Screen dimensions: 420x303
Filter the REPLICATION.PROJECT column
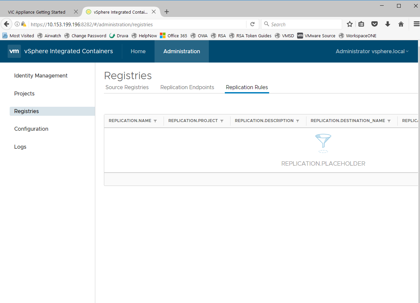(222, 121)
